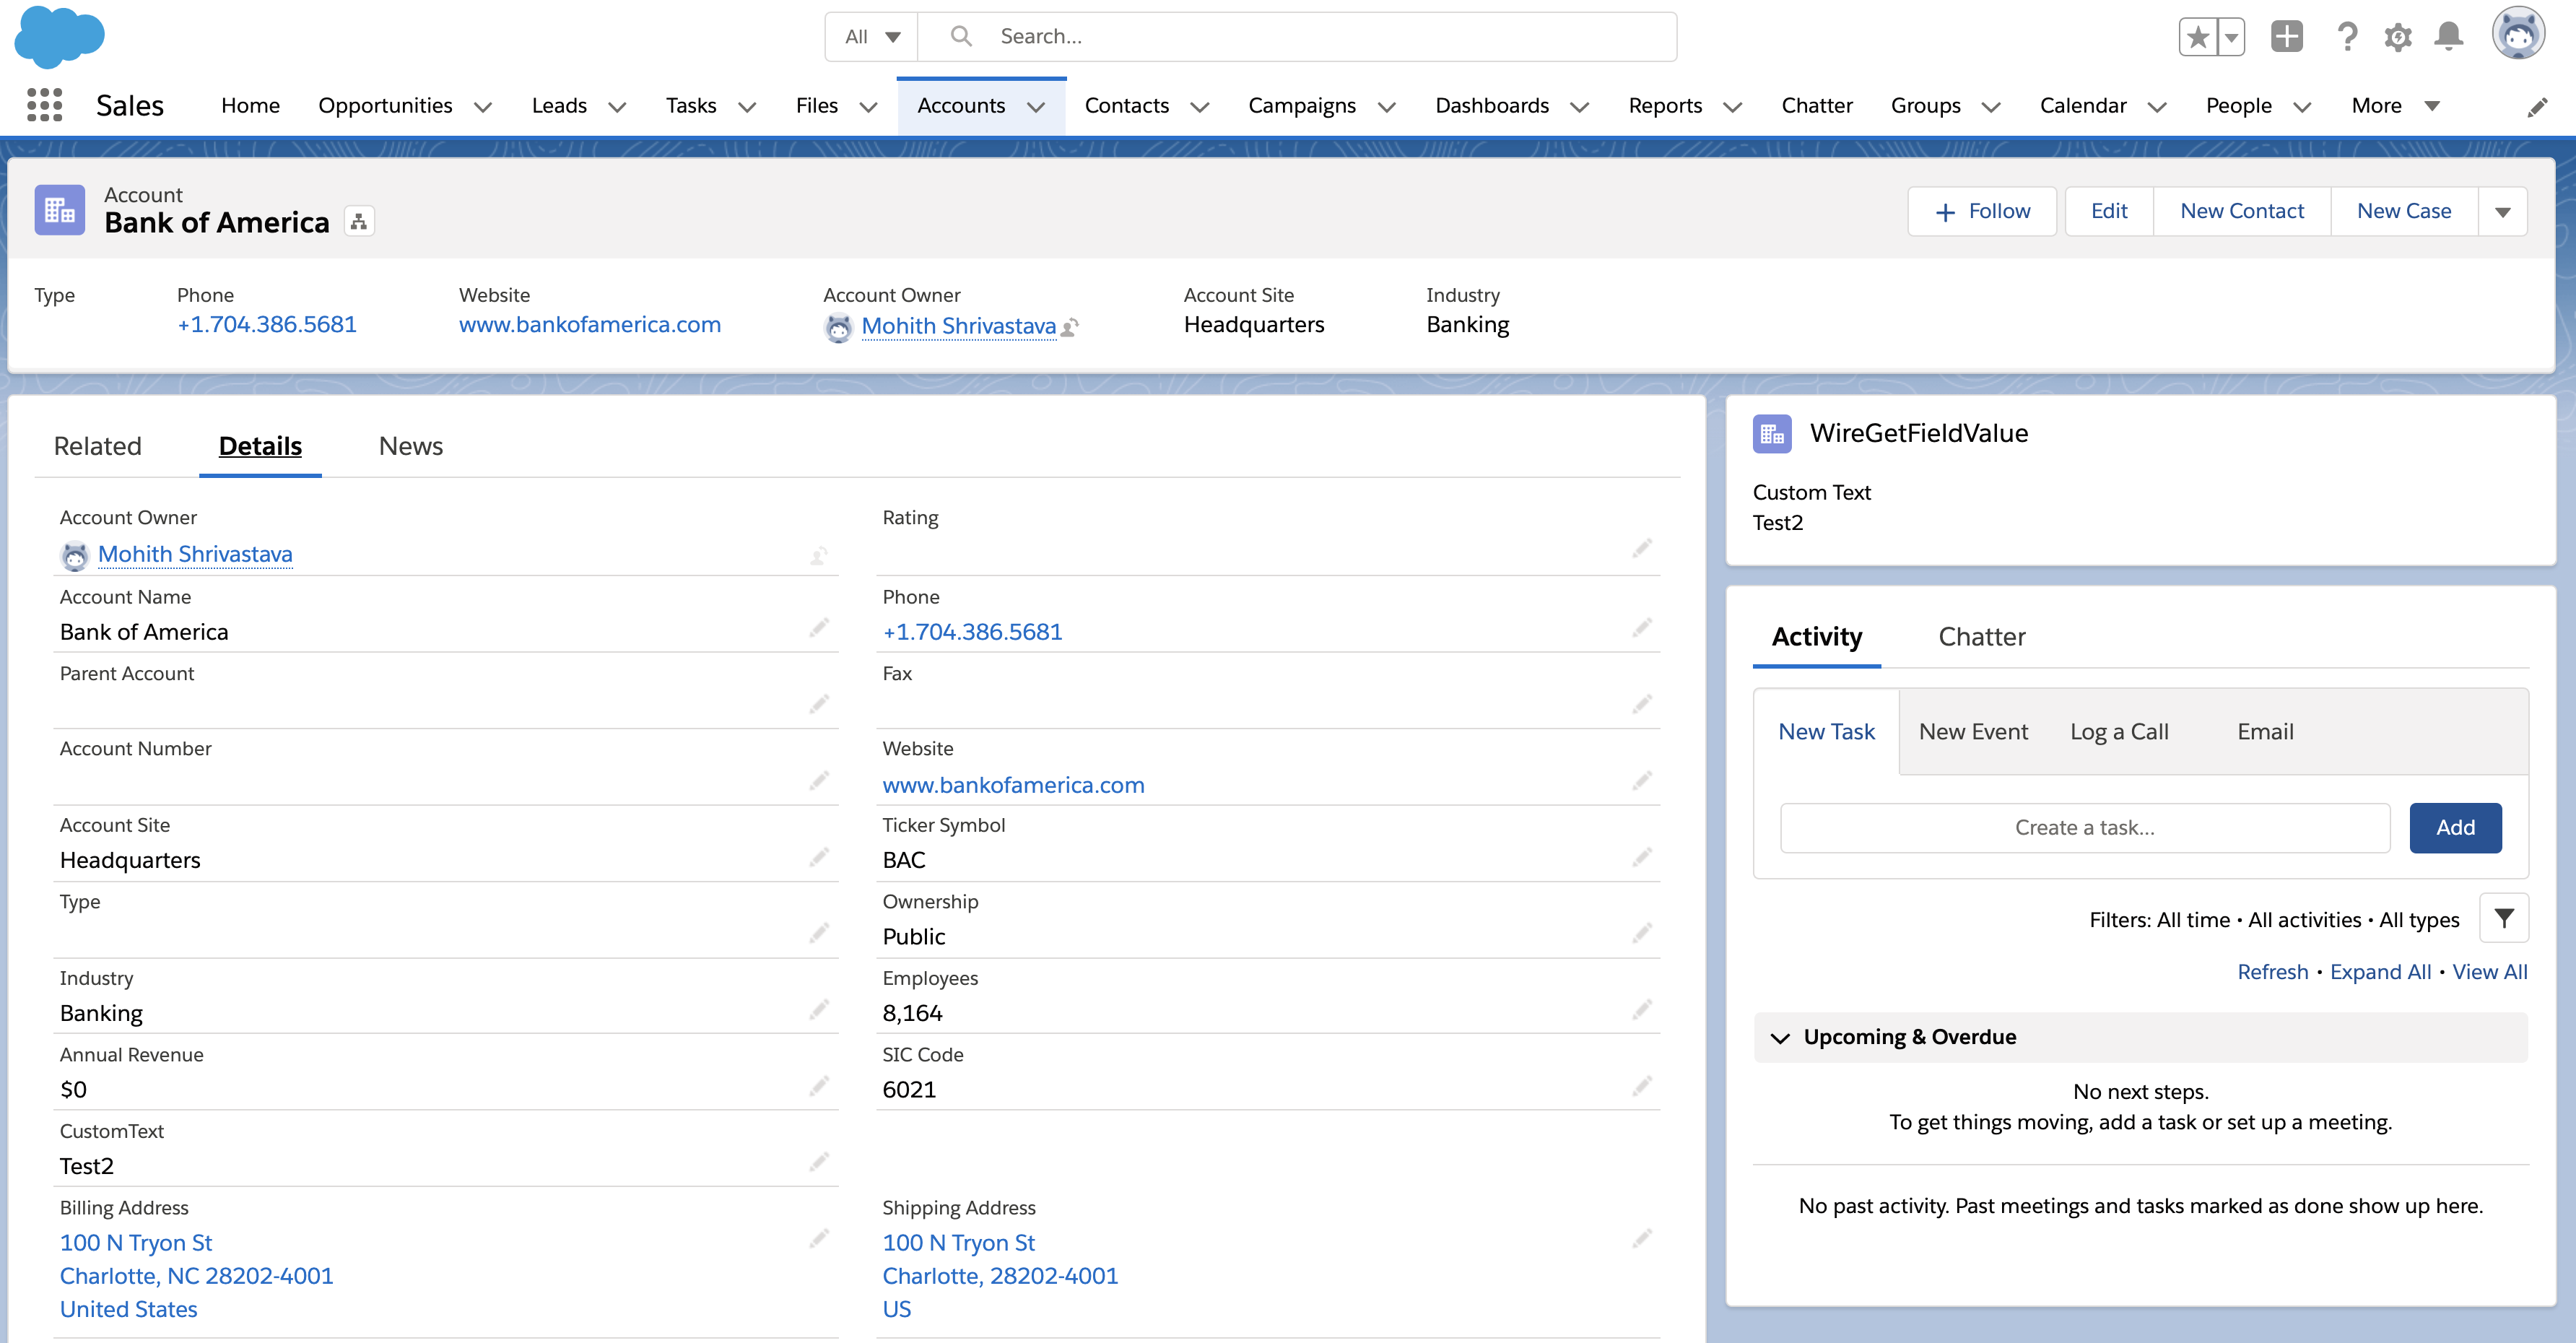Edit the Employees field pencil

pyautogui.click(x=1642, y=1010)
